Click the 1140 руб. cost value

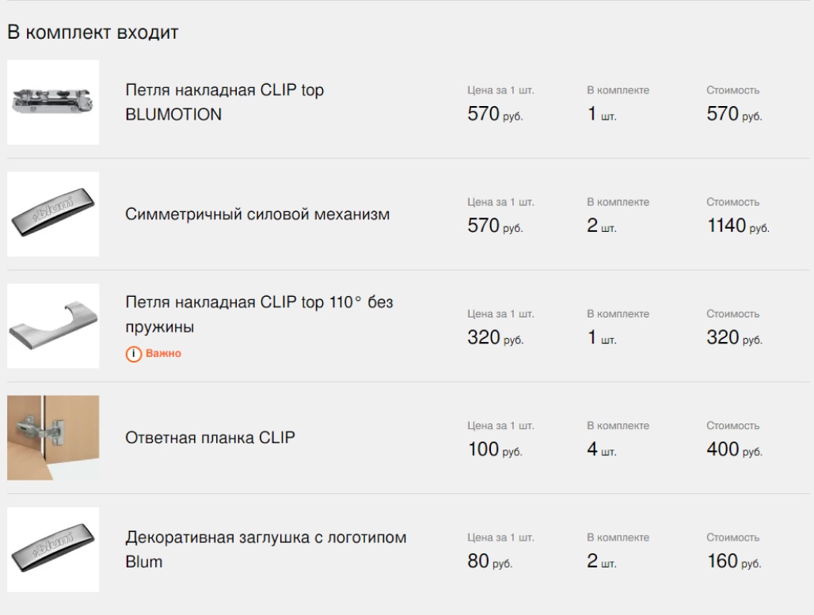click(x=738, y=226)
